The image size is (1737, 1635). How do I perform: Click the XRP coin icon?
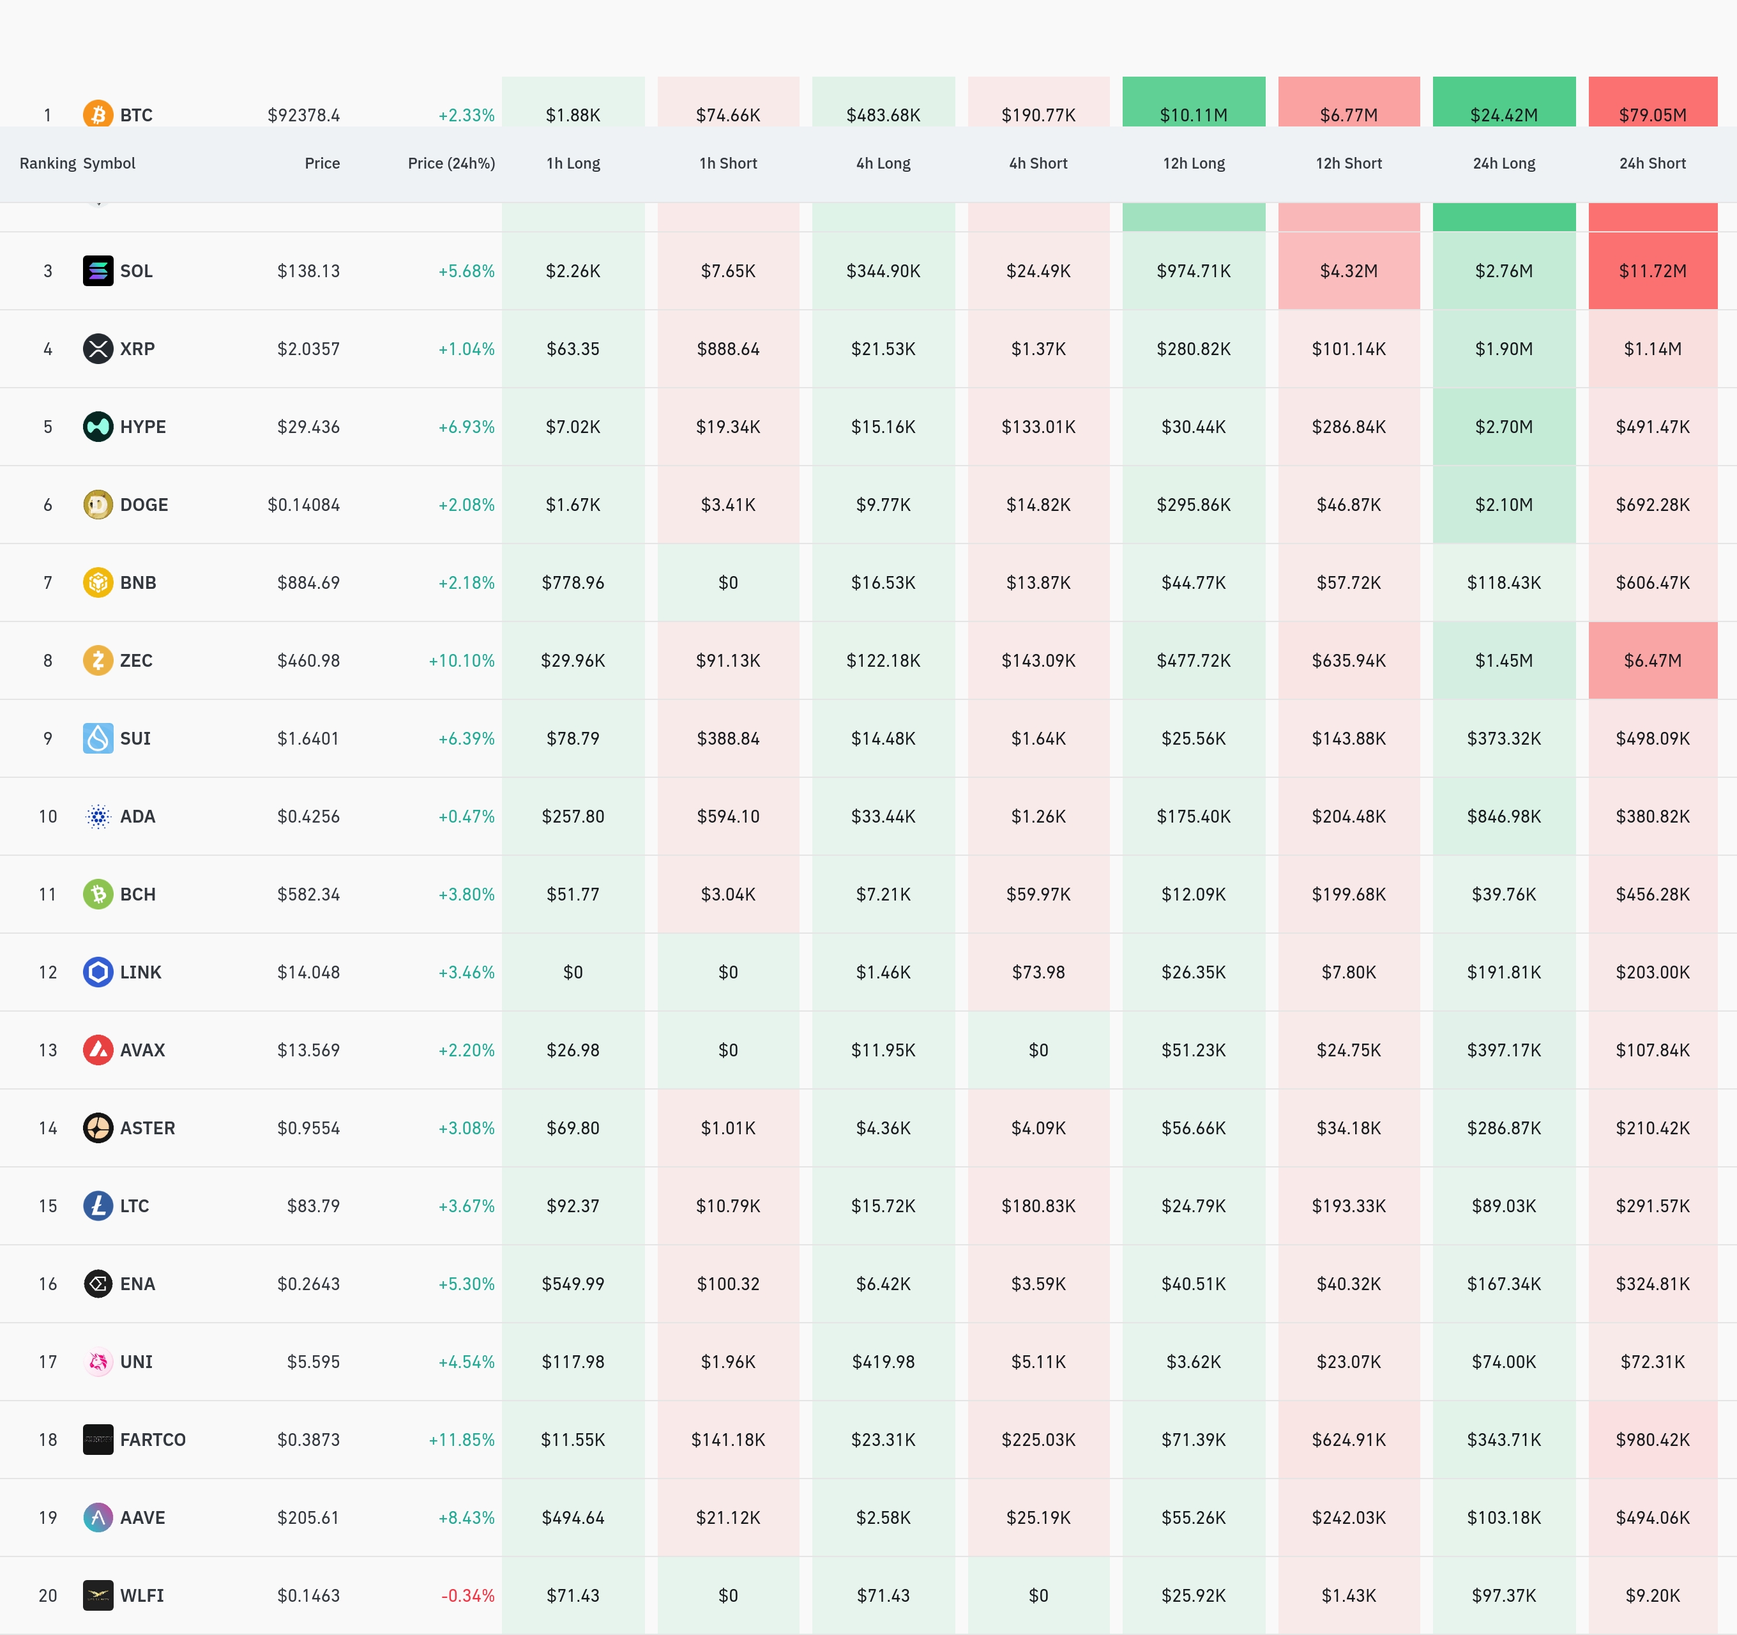98,349
